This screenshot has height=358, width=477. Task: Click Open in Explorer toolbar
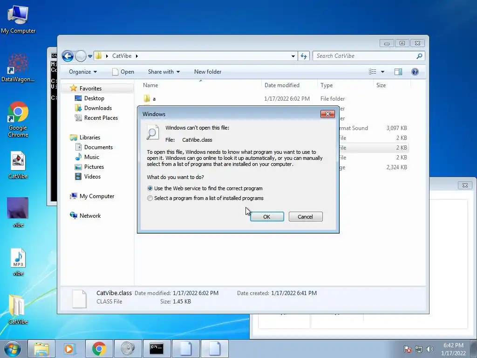[x=123, y=72]
